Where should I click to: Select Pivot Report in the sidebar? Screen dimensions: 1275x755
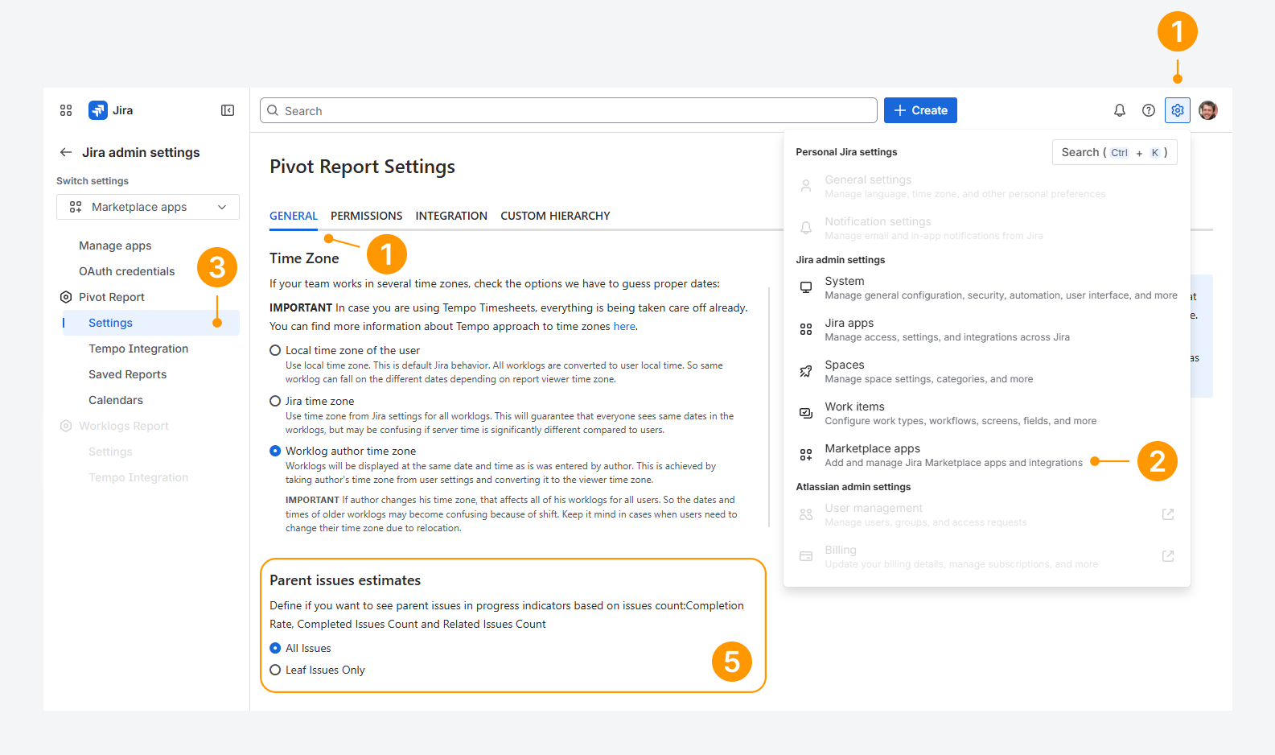point(111,297)
